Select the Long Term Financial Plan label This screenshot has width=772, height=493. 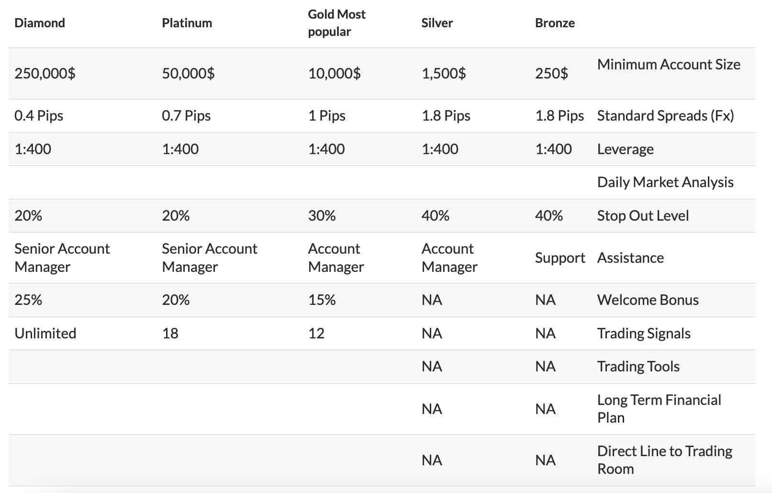pos(659,409)
